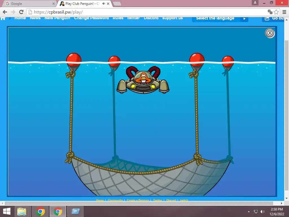Show hidden system tray icons
Image resolution: width=289 pixels, height=217 pixels.
(249, 212)
